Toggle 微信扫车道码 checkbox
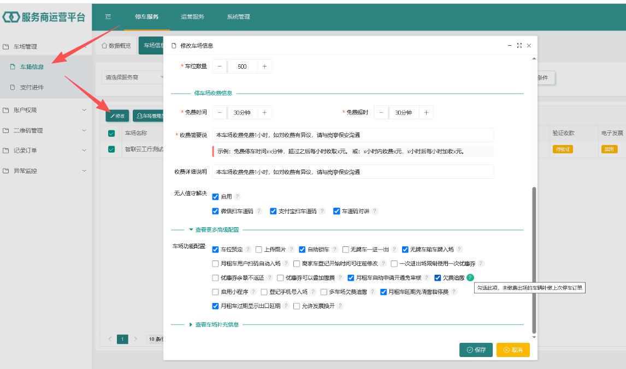 pos(216,211)
